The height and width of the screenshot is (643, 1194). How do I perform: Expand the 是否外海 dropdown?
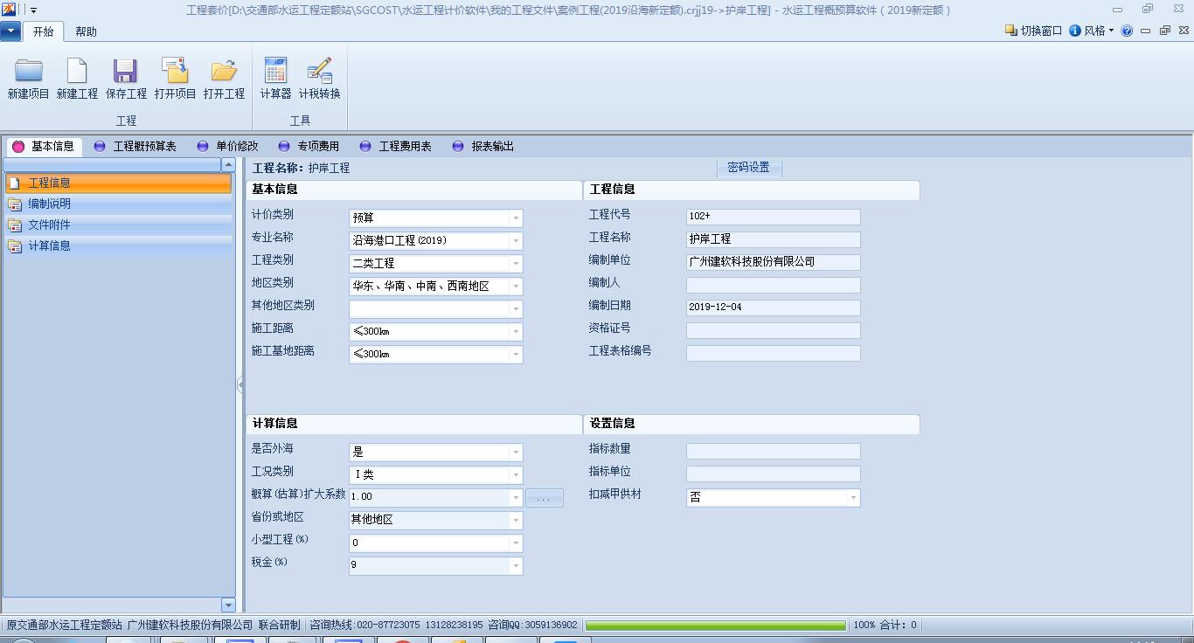coord(516,452)
